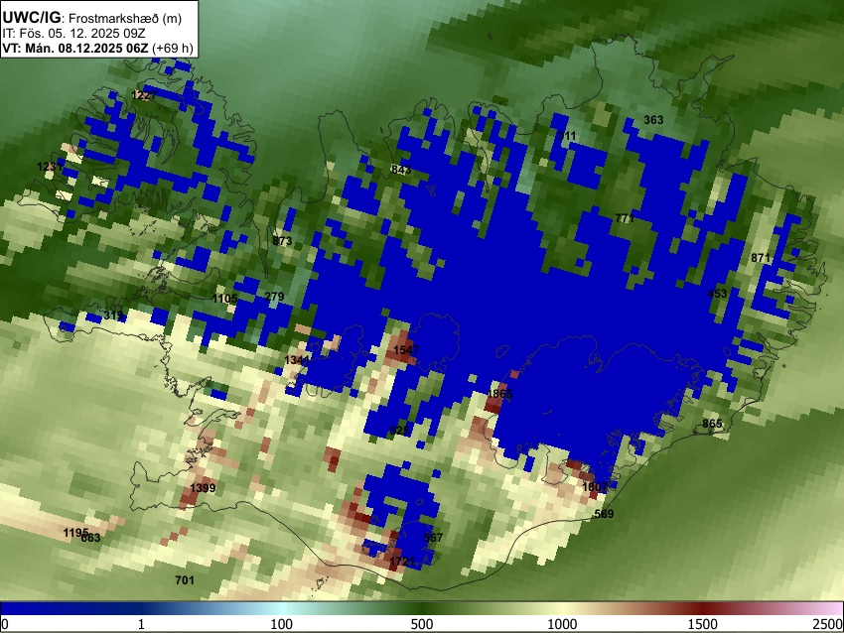Pick the map value 1721
This screenshot has height=633, width=844.
[402, 562]
